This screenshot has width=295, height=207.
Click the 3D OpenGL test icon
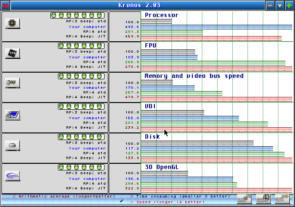[x=13, y=176]
